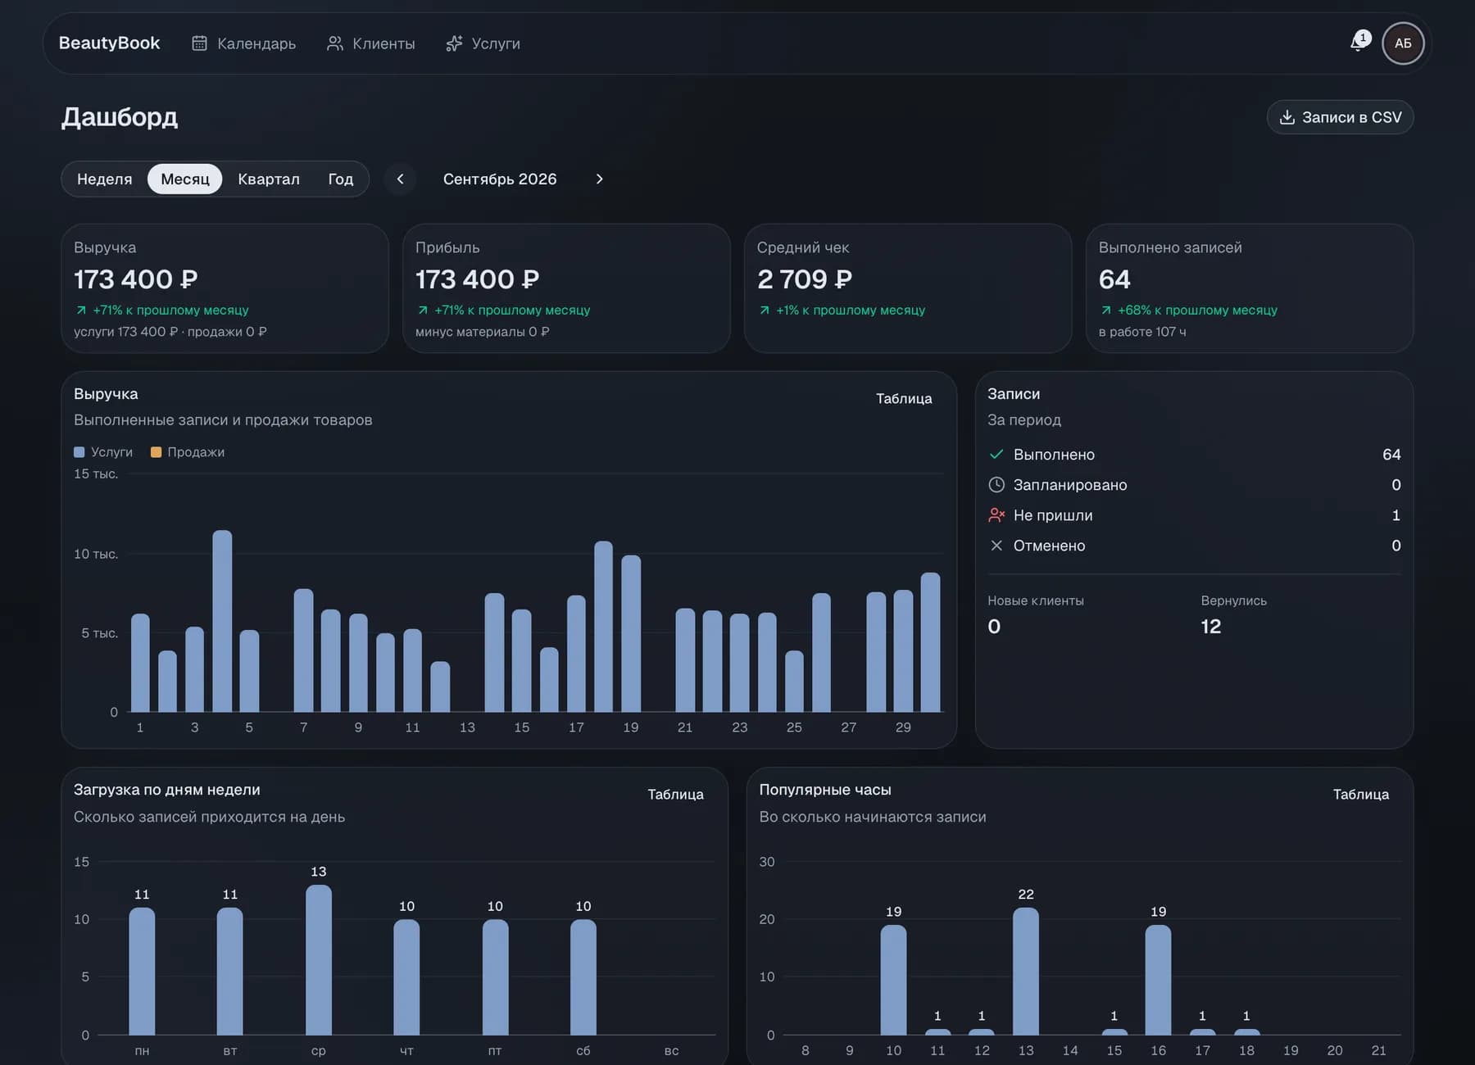1475x1065 pixels.
Task: Click the text 'в работе 107 ч'
Action: point(1142,332)
